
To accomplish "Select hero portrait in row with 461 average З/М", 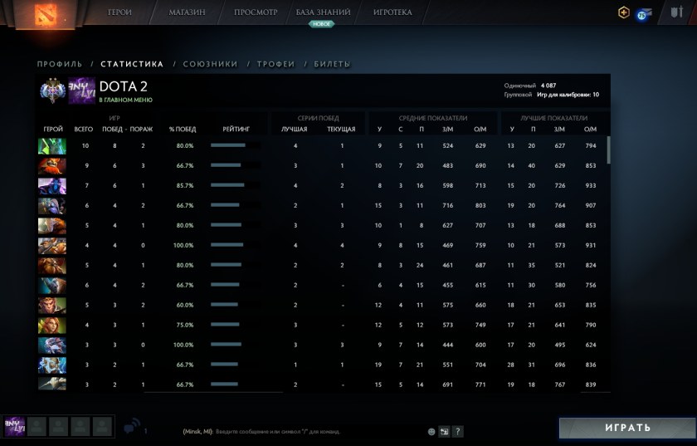I will (x=52, y=266).
